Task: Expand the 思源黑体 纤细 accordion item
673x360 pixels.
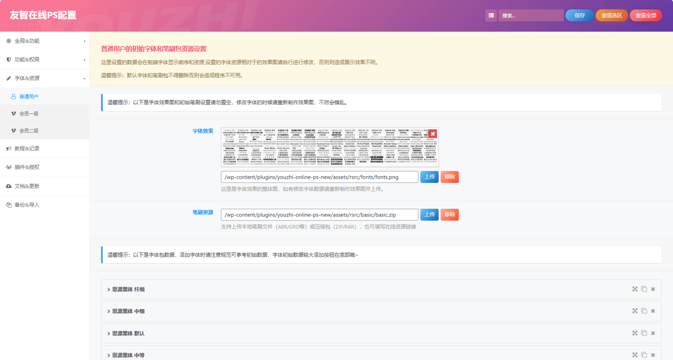Action: pos(128,290)
